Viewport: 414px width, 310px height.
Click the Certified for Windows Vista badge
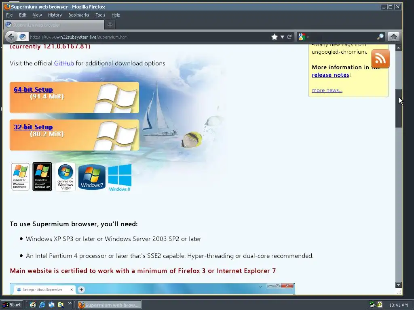tap(65, 177)
